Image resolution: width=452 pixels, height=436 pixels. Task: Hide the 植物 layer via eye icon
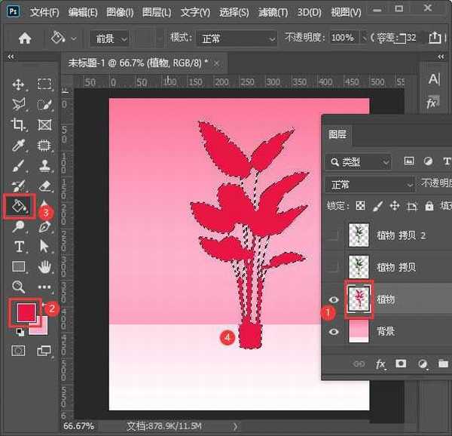pos(334,299)
